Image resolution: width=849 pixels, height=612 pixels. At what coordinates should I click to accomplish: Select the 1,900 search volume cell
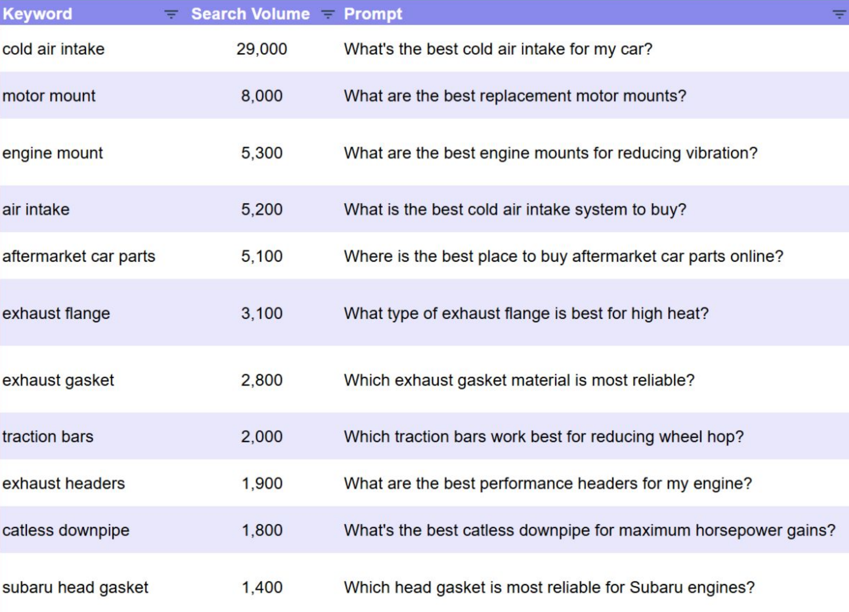tap(262, 483)
